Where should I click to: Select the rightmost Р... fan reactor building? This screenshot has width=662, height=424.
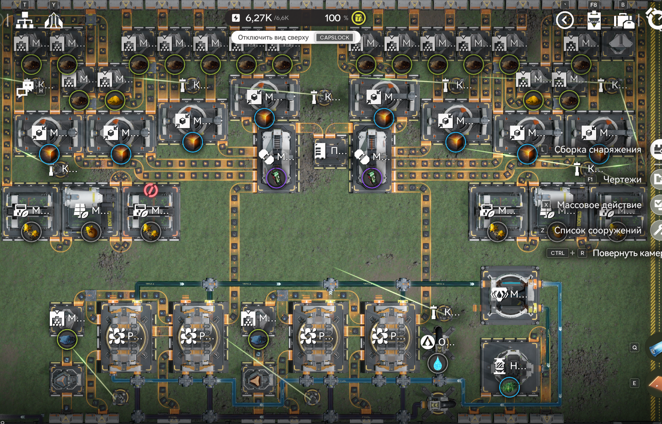390,337
